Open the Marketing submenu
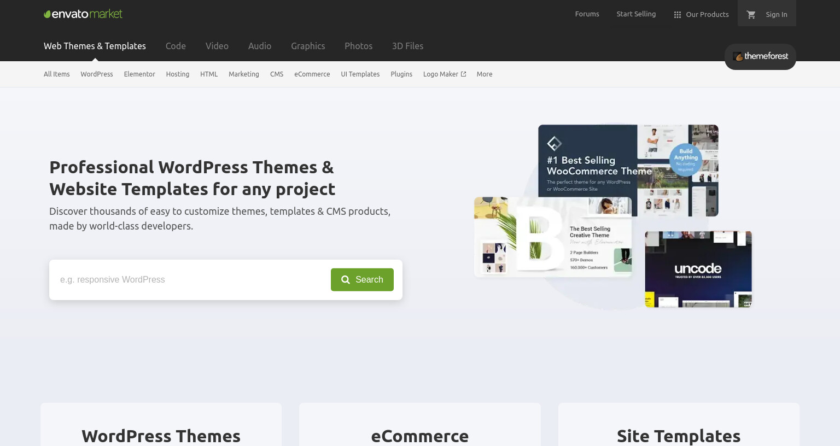This screenshot has height=446, width=840. (244, 74)
